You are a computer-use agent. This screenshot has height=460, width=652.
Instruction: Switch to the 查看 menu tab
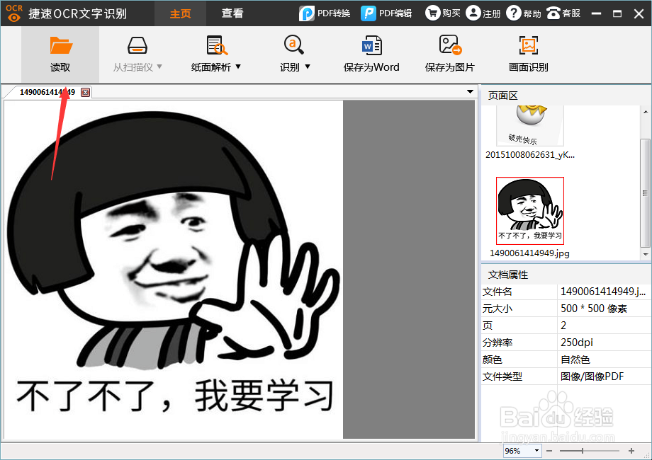tap(232, 13)
